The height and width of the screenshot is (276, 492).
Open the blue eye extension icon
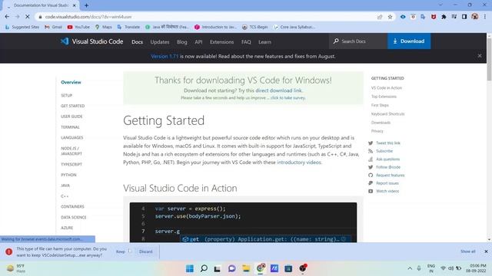click(x=403, y=17)
